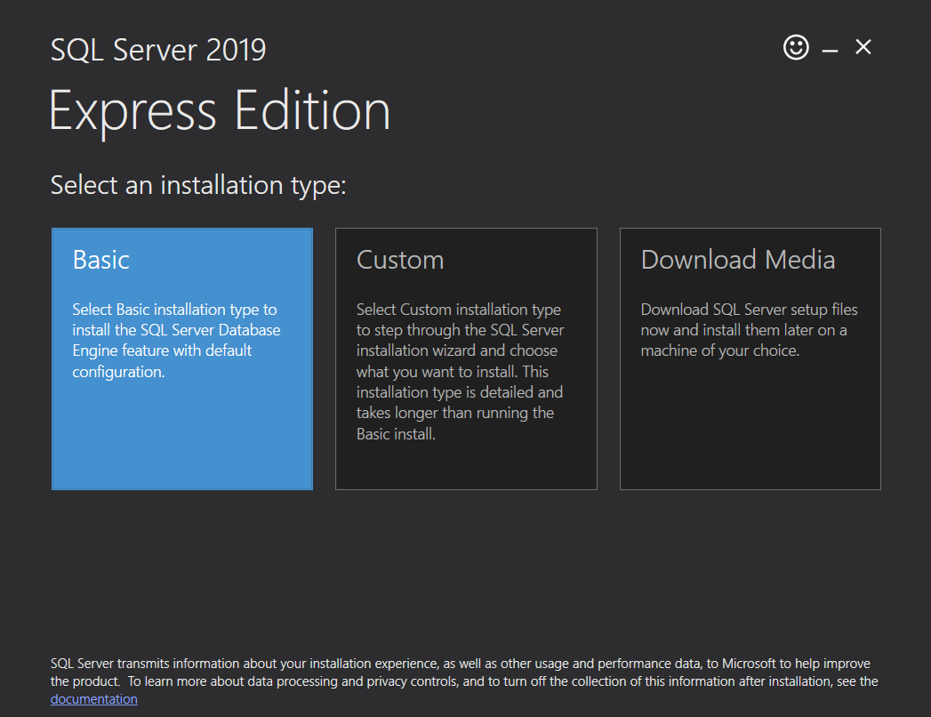Click the SQL Server 2019 title text

click(x=158, y=50)
